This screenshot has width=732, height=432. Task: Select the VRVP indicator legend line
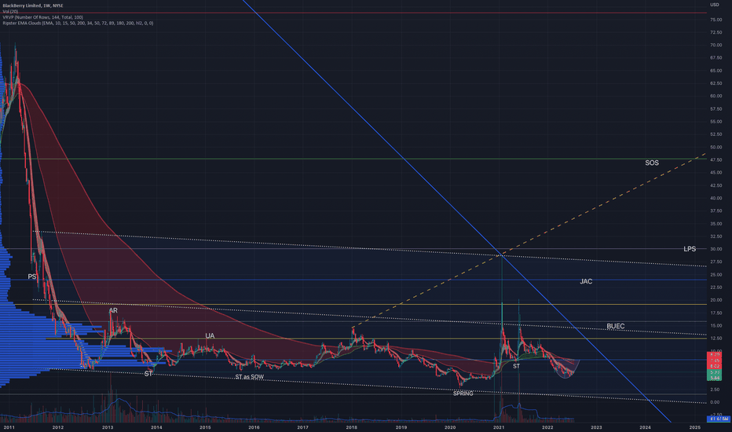(42, 16)
